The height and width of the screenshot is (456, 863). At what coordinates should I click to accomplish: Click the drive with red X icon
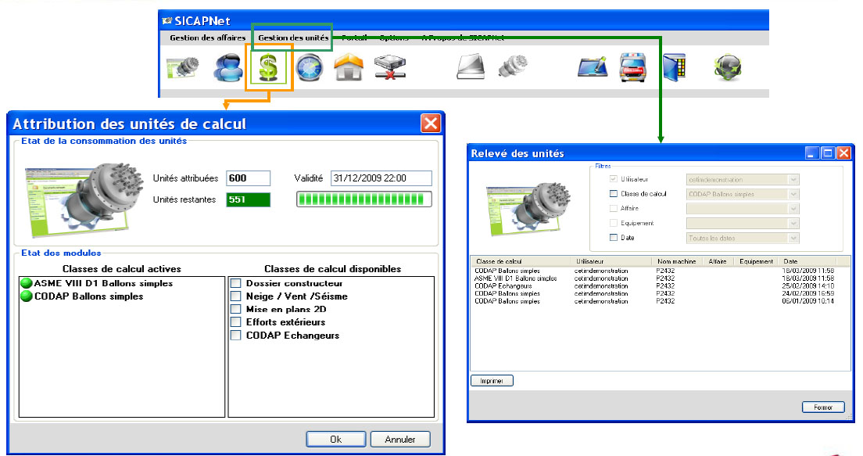388,68
